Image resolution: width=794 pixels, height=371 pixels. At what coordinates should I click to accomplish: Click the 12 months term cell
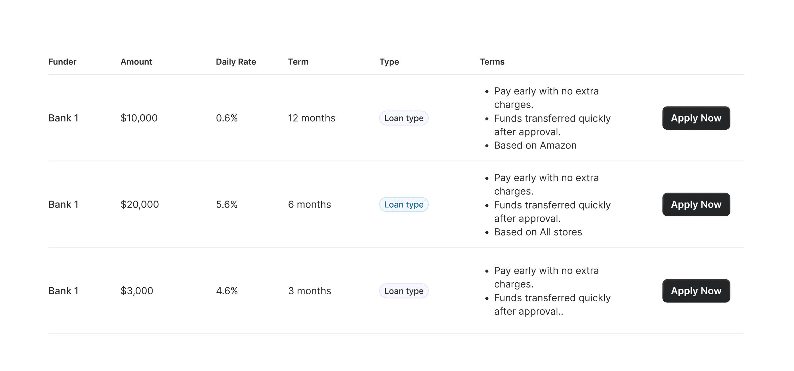click(x=312, y=118)
